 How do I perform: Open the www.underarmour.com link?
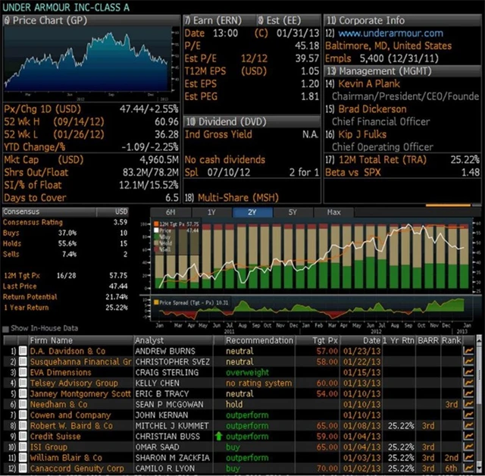click(x=390, y=33)
